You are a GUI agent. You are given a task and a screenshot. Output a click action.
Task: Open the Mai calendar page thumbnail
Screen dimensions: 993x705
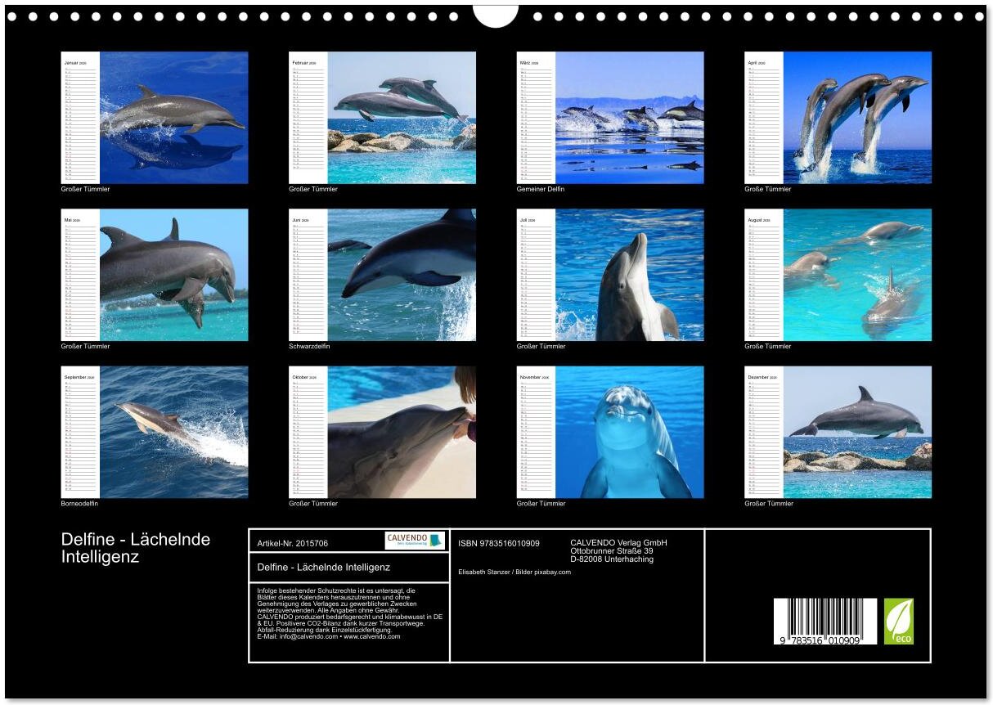click(155, 275)
